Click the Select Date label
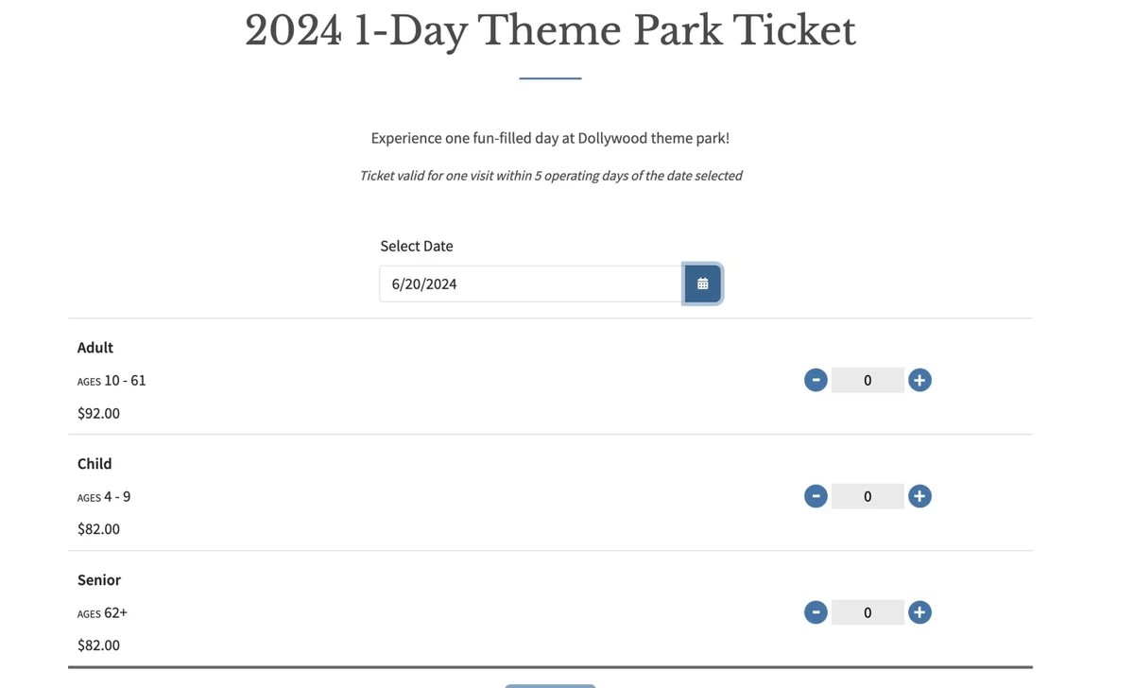The image size is (1134, 688). 417,246
